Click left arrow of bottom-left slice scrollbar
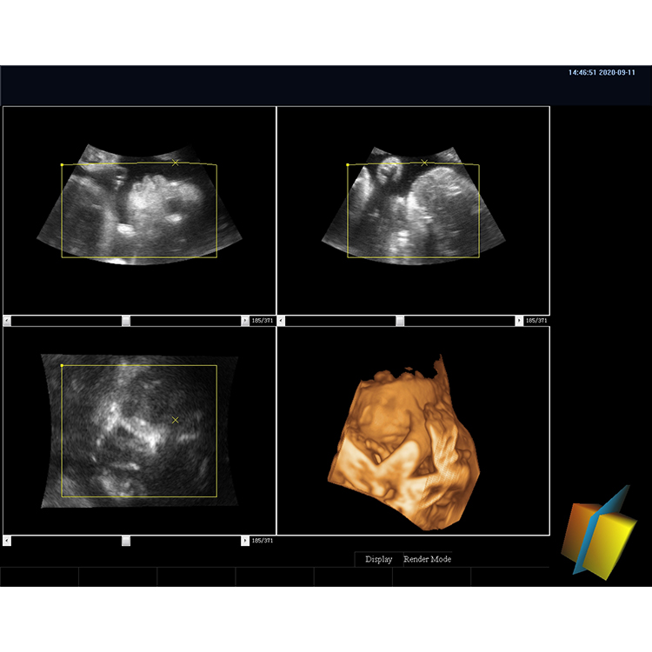652x652 pixels. (x=7, y=541)
